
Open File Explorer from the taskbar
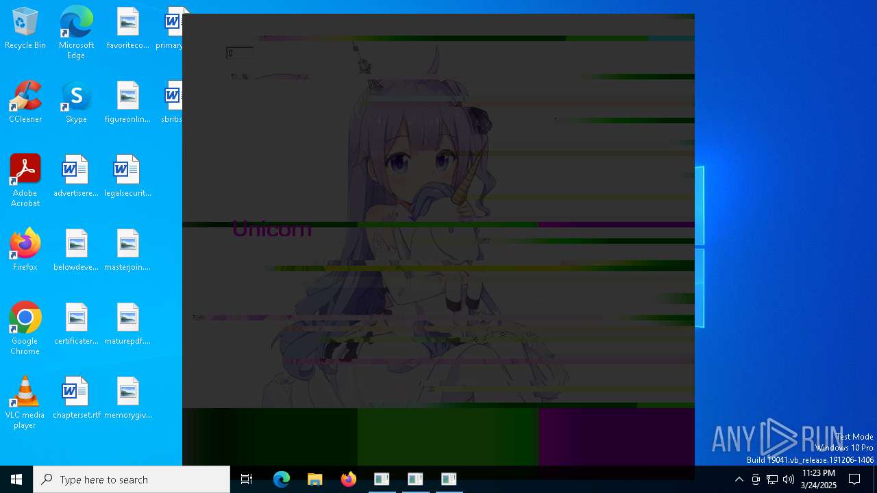(315, 479)
